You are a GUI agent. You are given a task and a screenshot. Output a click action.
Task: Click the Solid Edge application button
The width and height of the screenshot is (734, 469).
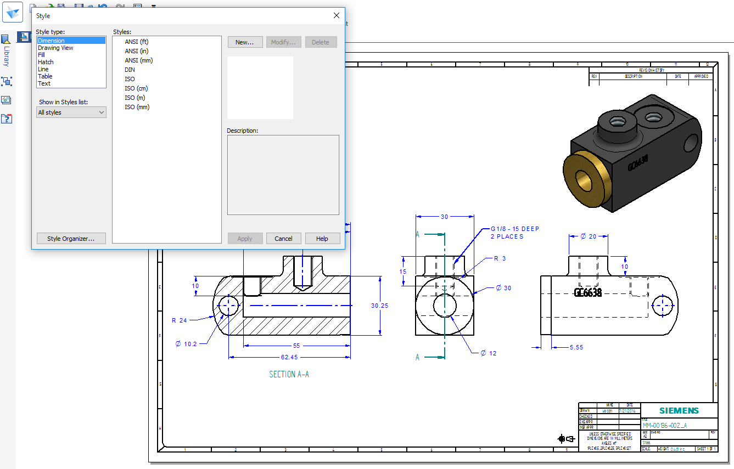pos(12,12)
